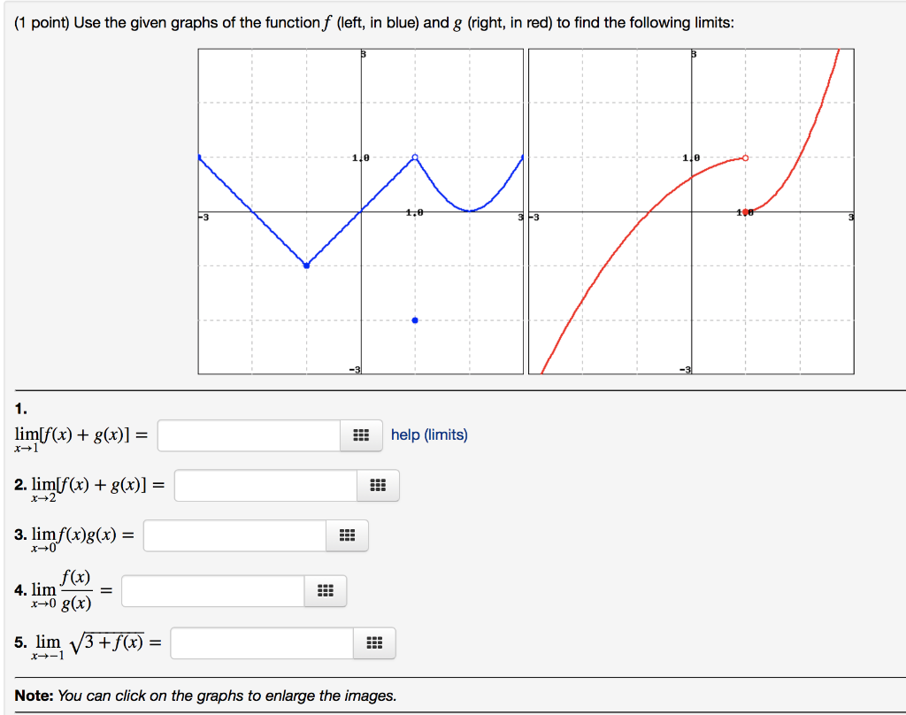
Task: Open the equation keypad for answer 2
Action: click(379, 485)
